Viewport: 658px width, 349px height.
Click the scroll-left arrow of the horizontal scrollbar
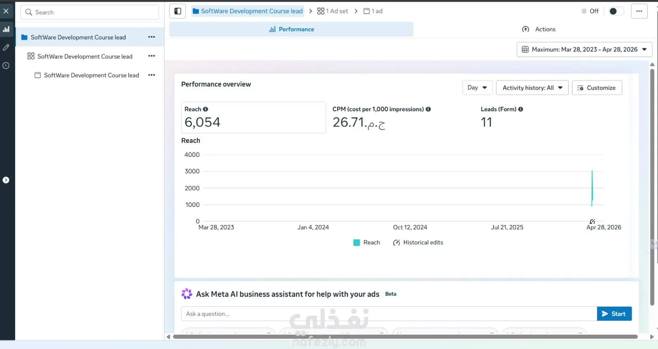168,337
